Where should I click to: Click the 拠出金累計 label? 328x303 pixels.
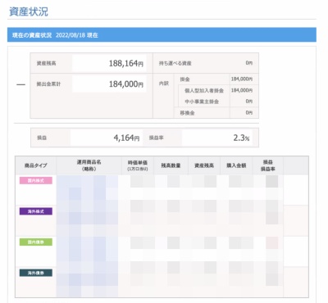tap(48, 84)
